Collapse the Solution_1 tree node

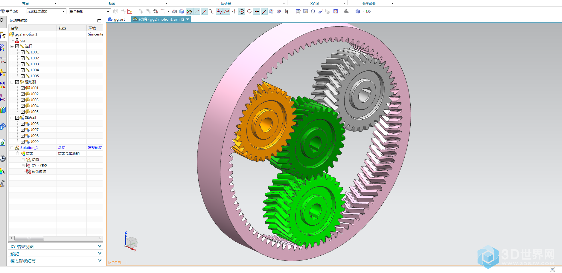coord(12,148)
